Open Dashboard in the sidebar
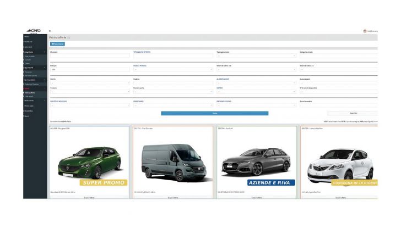 [x=29, y=42]
